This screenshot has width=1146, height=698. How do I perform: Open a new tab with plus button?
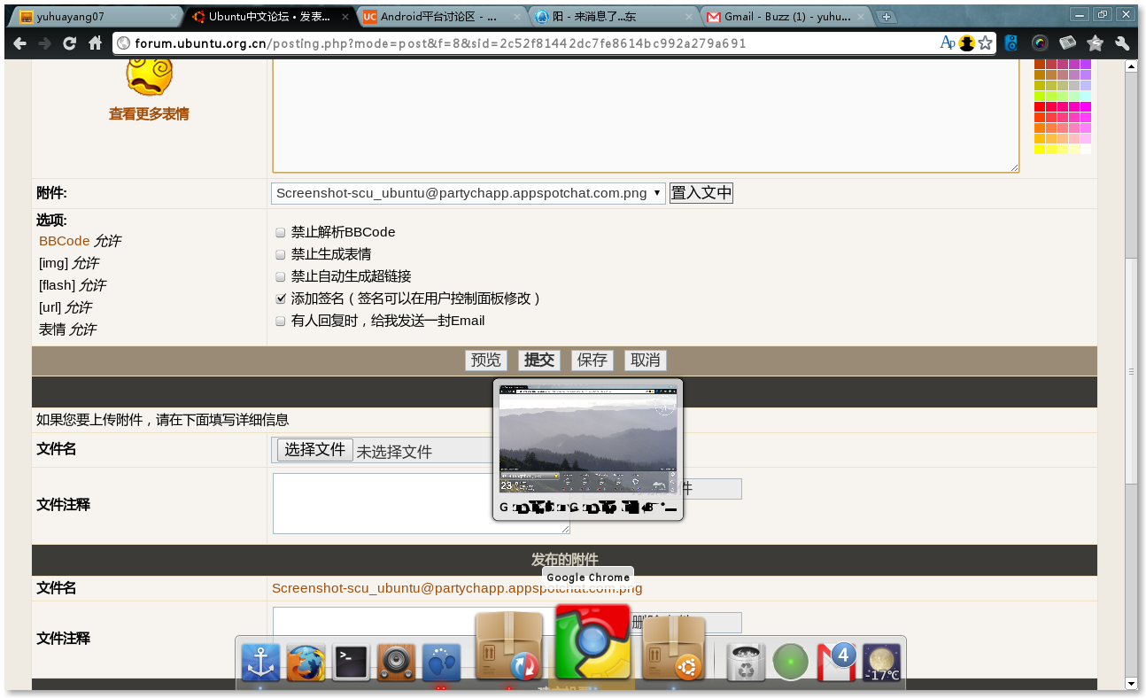point(886,17)
